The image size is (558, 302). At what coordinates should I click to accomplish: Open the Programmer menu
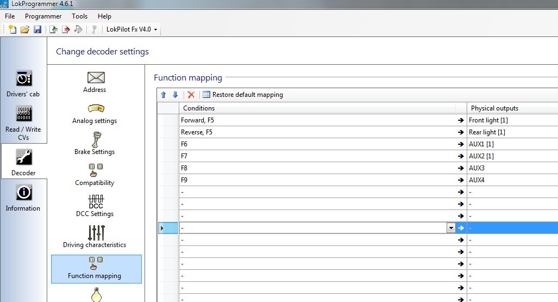pyautogui.click(x=43, y=16)
